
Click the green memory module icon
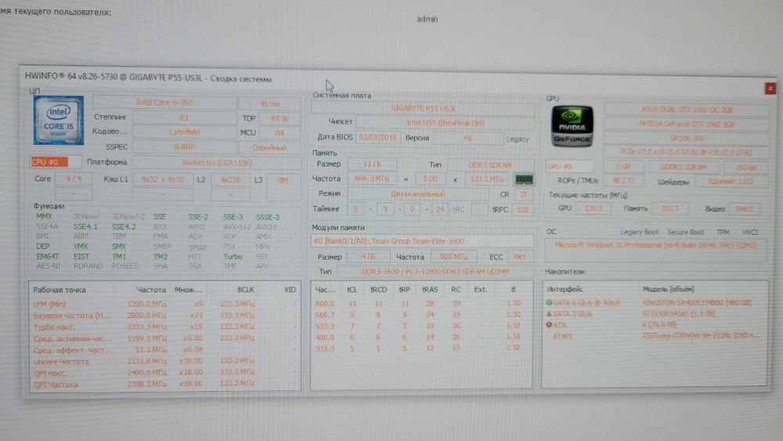(524, 179)
